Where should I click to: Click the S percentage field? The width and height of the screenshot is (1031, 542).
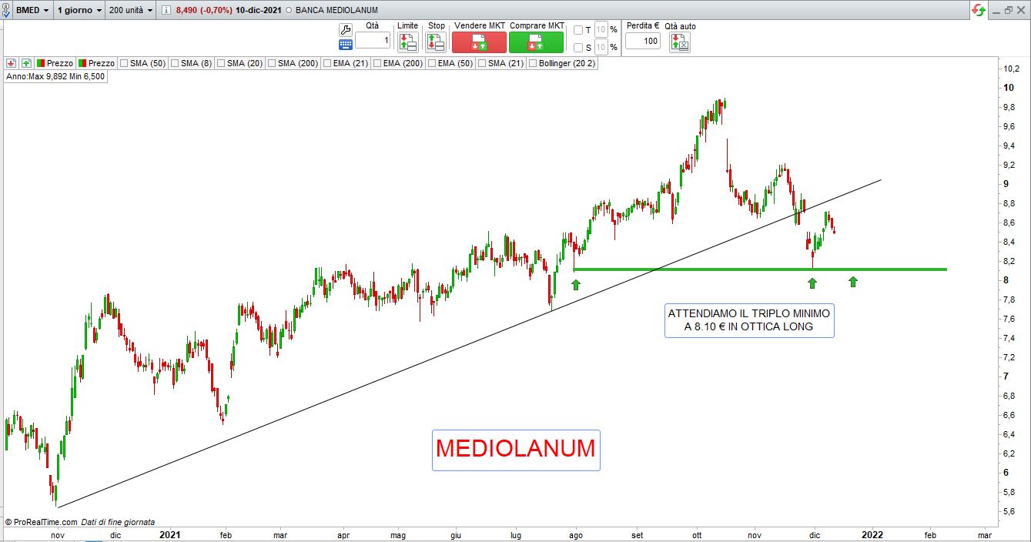pyautogui.click(x=601, y=48)
